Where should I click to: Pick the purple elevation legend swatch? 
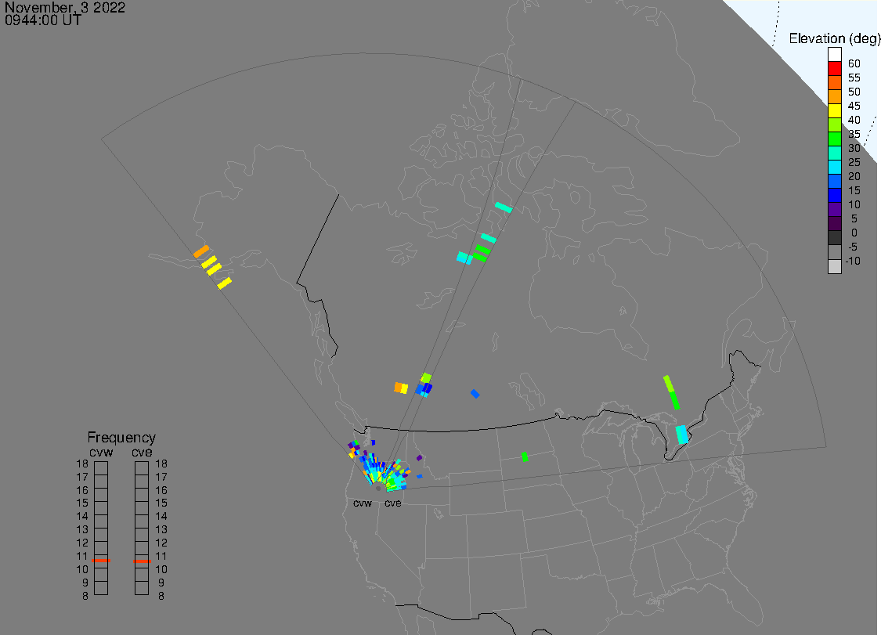coord(834,209)
